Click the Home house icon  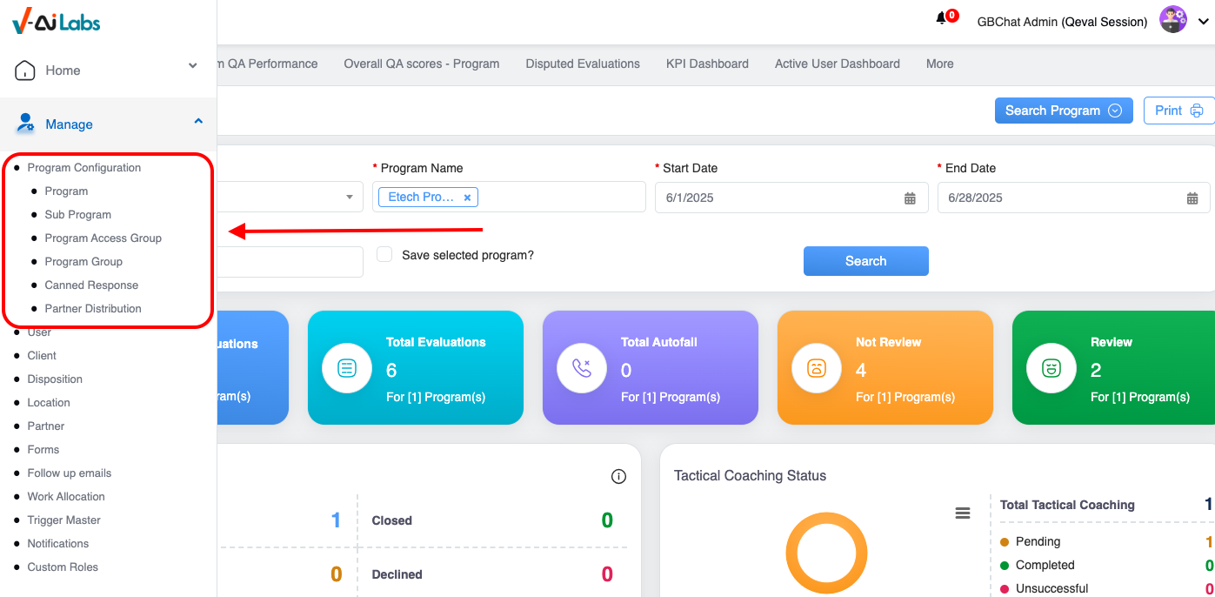(x=26, y=70)
